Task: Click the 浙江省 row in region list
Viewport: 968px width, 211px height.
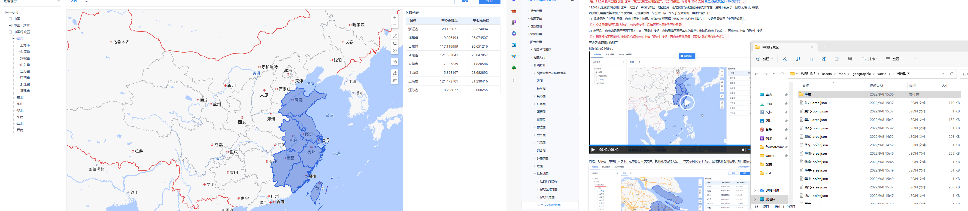Action: tap(453, 29)
